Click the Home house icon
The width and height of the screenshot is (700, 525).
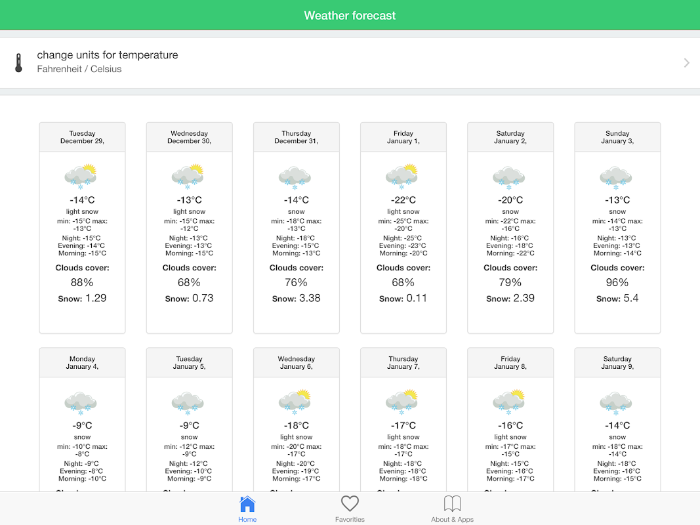247,504
